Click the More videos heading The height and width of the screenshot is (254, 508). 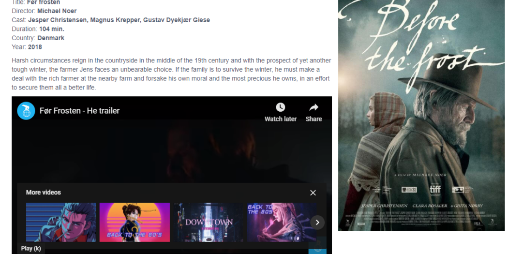(x=44, y=193)
